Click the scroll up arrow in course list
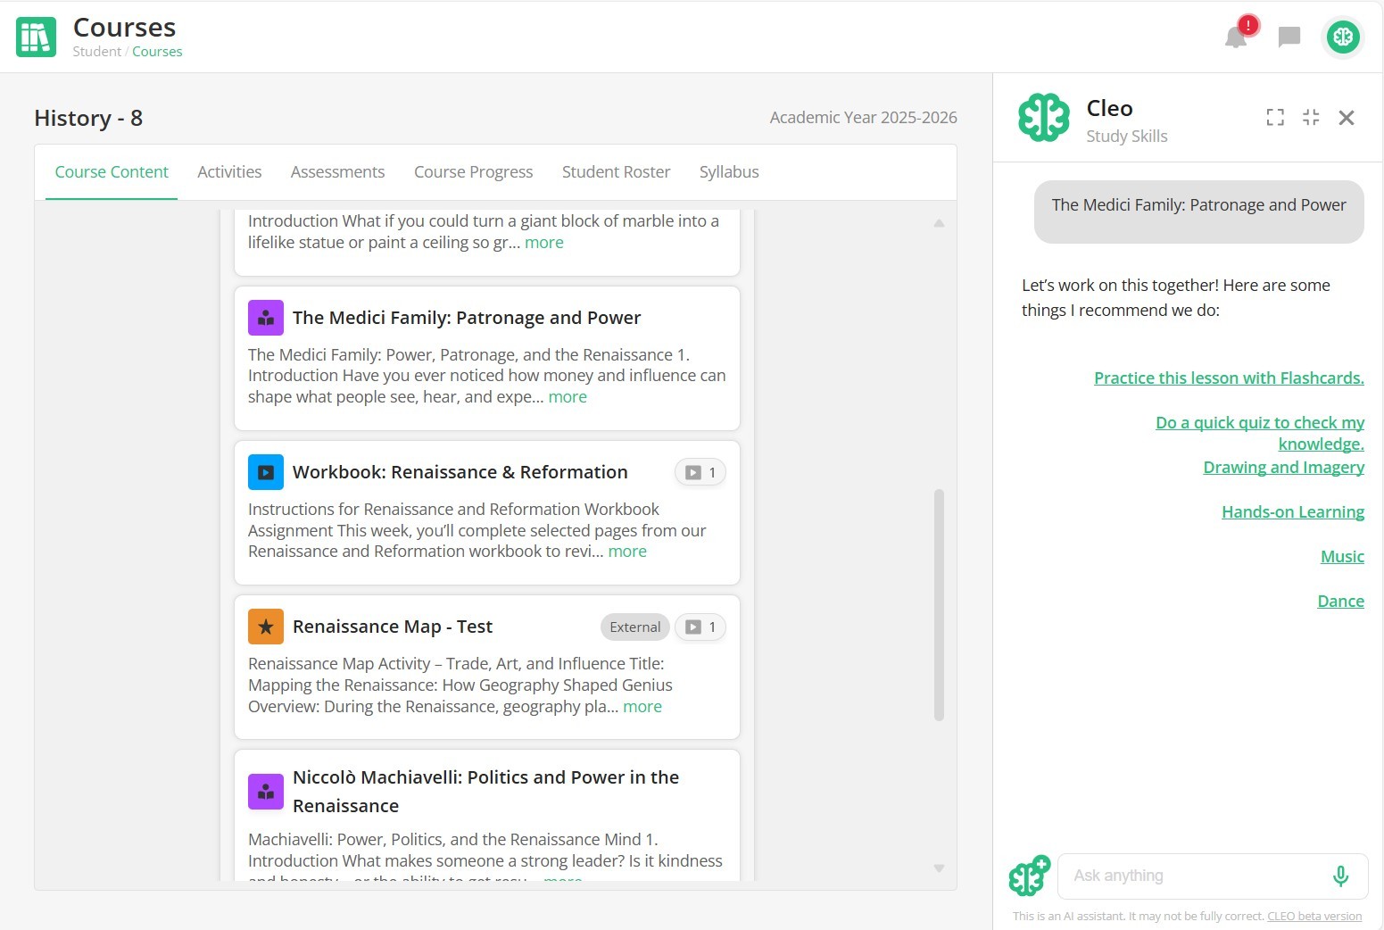The width and height of the screenshot is (1384, 930). (x=939, y=223)
